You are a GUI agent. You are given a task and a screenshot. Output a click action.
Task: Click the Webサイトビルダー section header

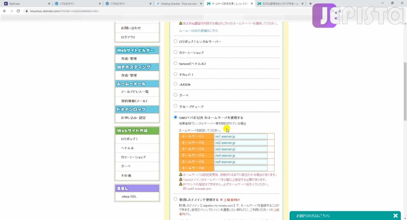point(137,50)
